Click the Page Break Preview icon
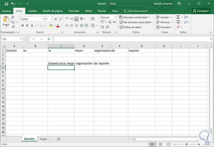Image resolution: width=214 pixels, height=147 pixels. coord(169,144)
